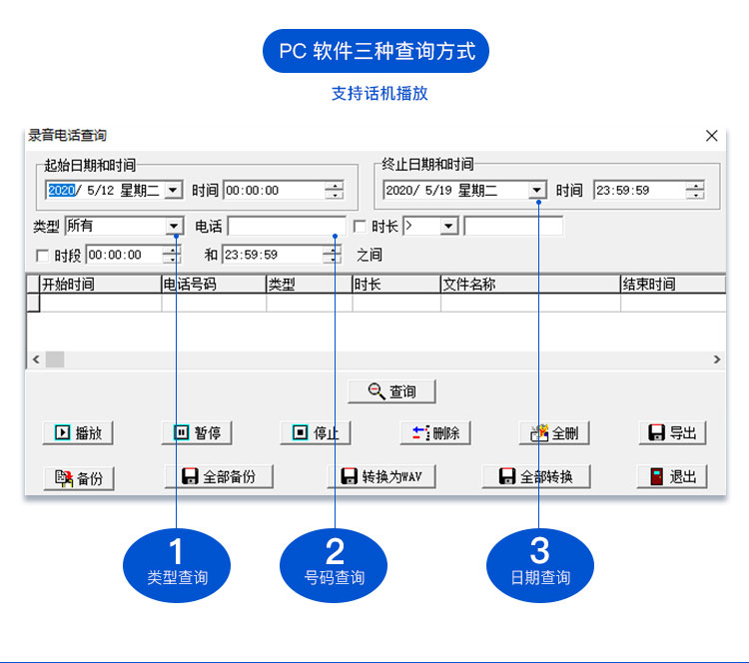Enable the 时长 duration checkbox
Image resolution: width=749 pixels, height=663 pixels.
(361, 227)
